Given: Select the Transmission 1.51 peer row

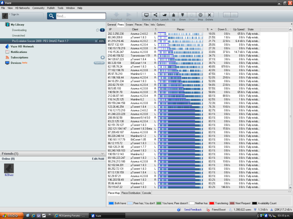Looking at the screenshot, I should point(184,56).
